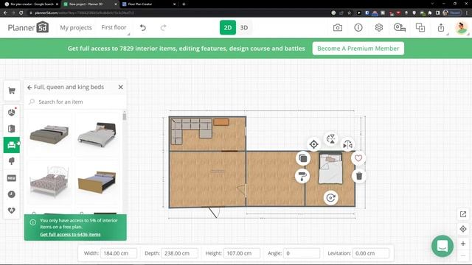Rotate the selected bed

tap(331, 198)
